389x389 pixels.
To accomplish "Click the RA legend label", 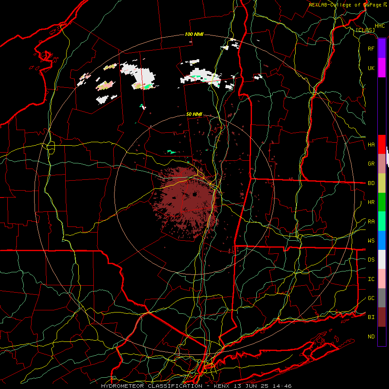I will click(371, 222).
